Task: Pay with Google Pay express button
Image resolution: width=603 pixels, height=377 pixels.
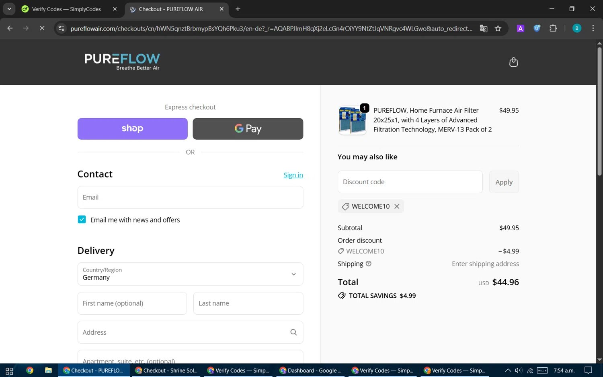Action: click(x=248, y=129)
